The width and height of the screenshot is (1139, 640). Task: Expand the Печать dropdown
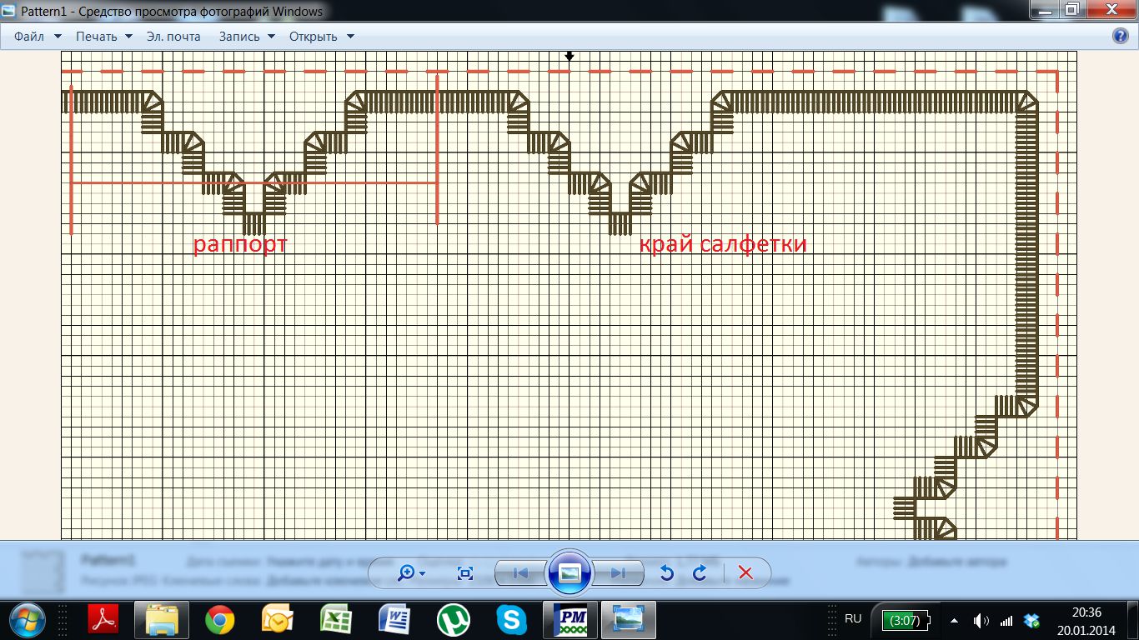104,37
